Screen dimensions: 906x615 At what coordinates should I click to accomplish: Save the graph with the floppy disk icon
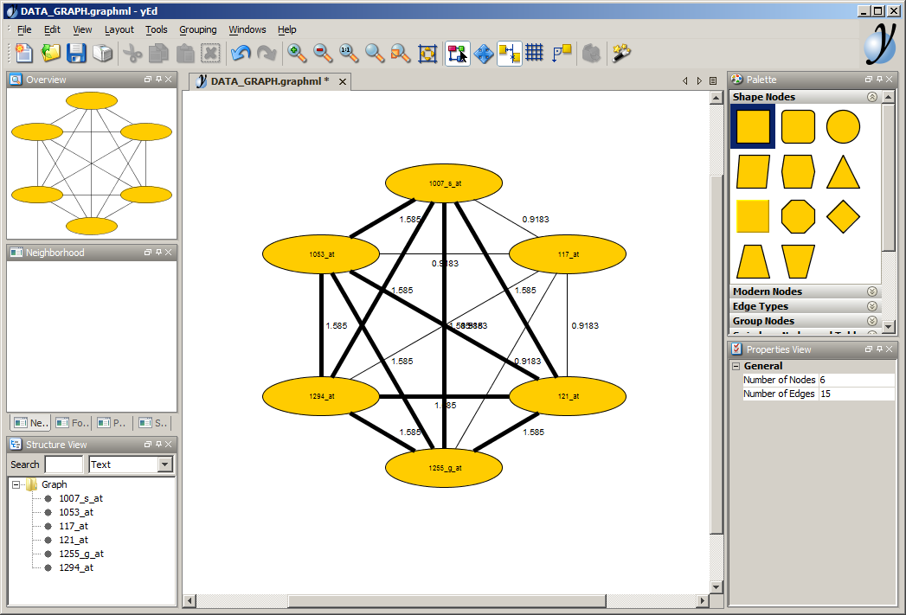tap(76, 53)
